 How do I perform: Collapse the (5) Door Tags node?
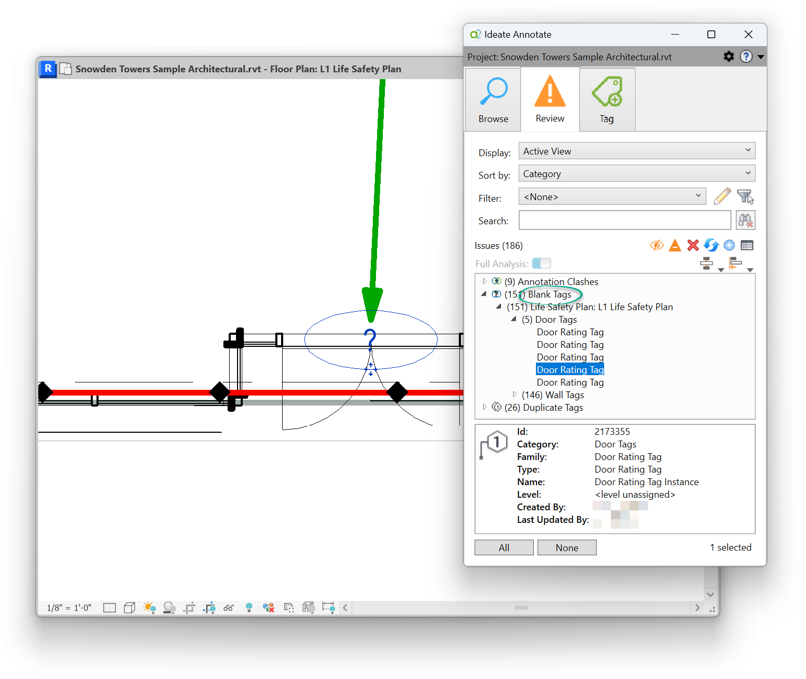coord(514,319)
